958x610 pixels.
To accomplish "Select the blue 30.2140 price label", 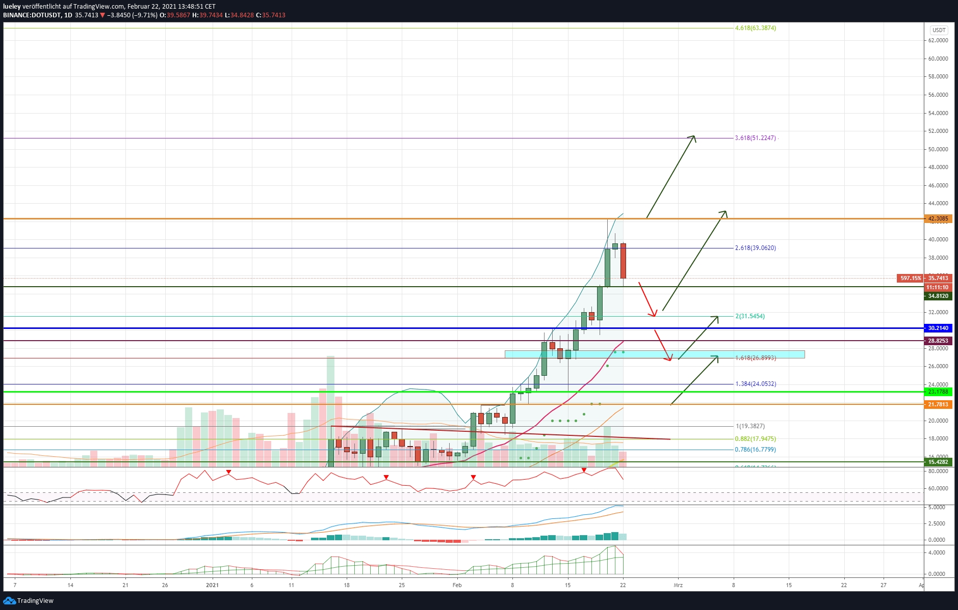I will pyautogui.click(x=938, y=328).
